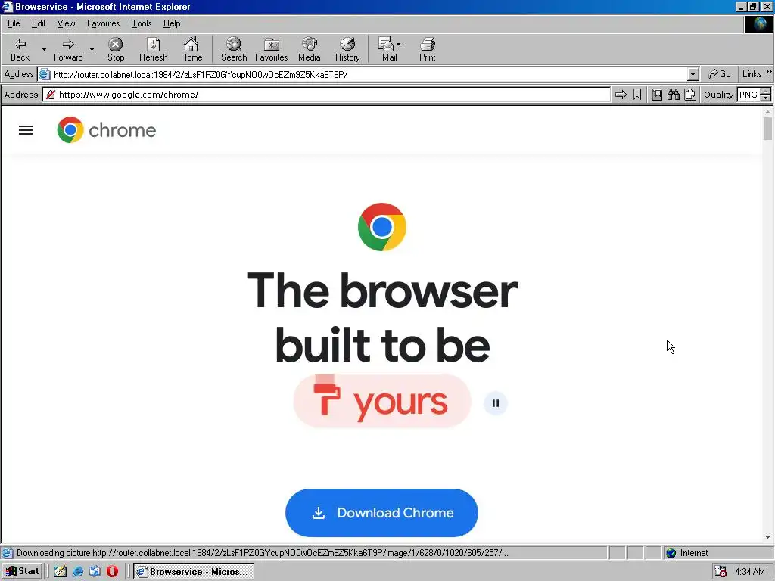
Task: Show the History panel
Action: (347, 49)
